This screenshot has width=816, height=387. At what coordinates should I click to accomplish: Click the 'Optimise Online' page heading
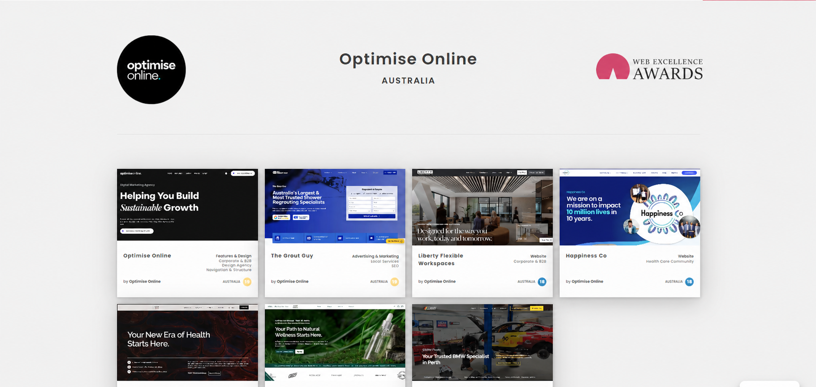coord(408,59)
